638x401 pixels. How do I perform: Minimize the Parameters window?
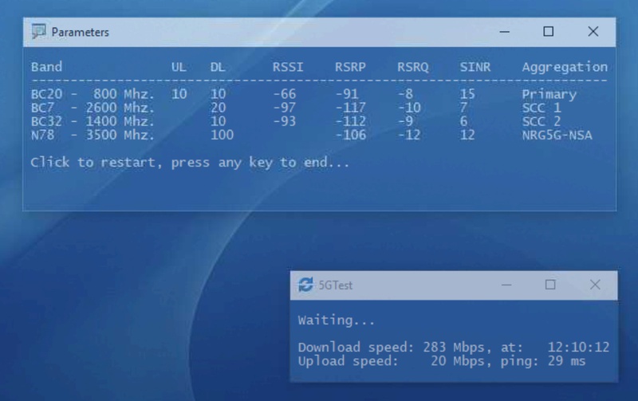[x=505, y=32]
